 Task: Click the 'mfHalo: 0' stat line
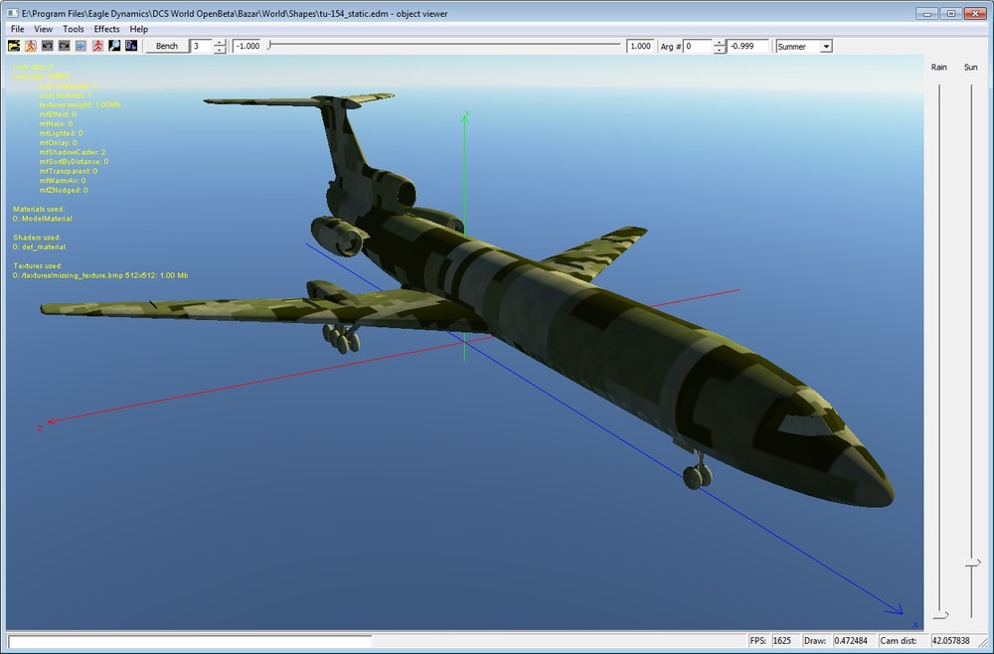tap(56, 123)
